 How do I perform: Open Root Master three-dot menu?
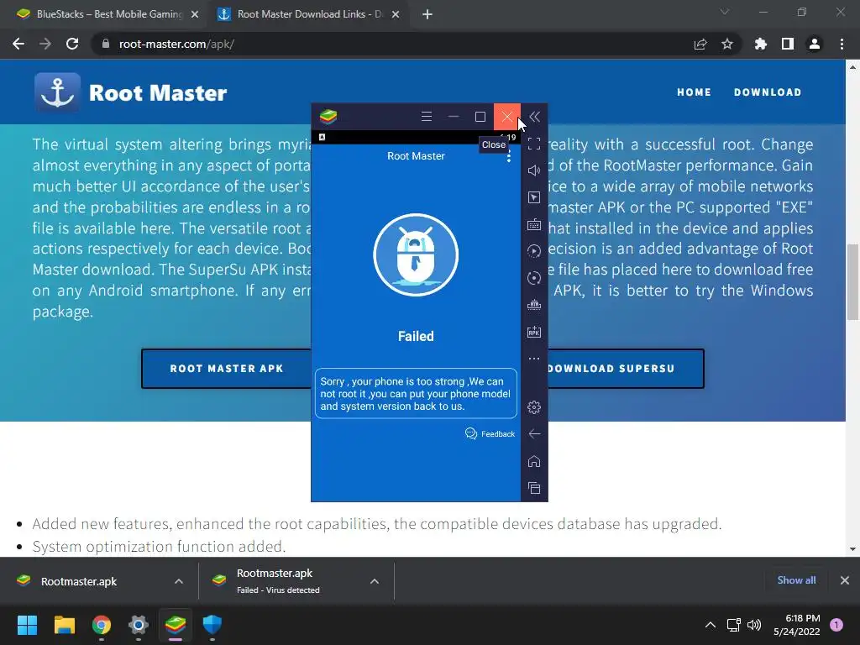point(509,156)
